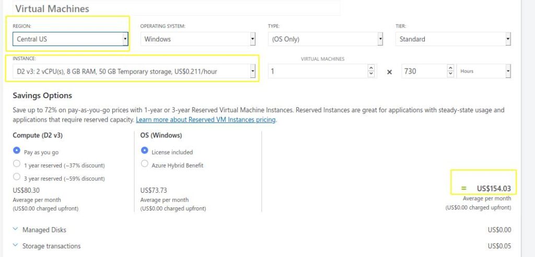
Task: Select the Pay as you go option
Action: pyautogui.click(x=16, y=150)
